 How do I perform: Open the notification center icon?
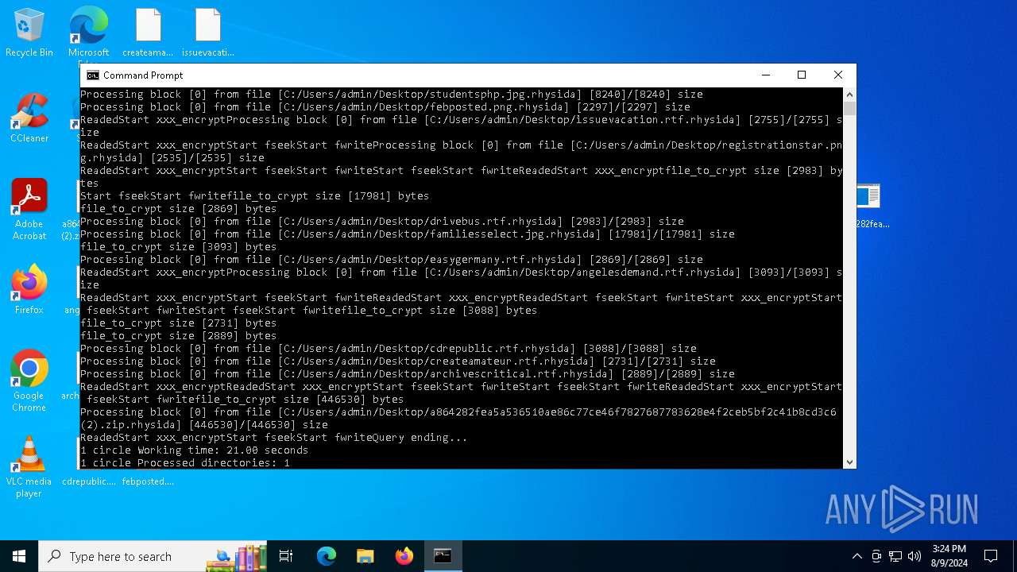coord(991,556)
